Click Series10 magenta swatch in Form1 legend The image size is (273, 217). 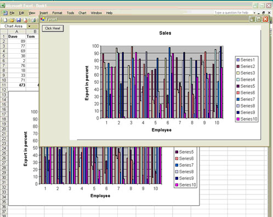pyautogui.click(x=238, y=119)
